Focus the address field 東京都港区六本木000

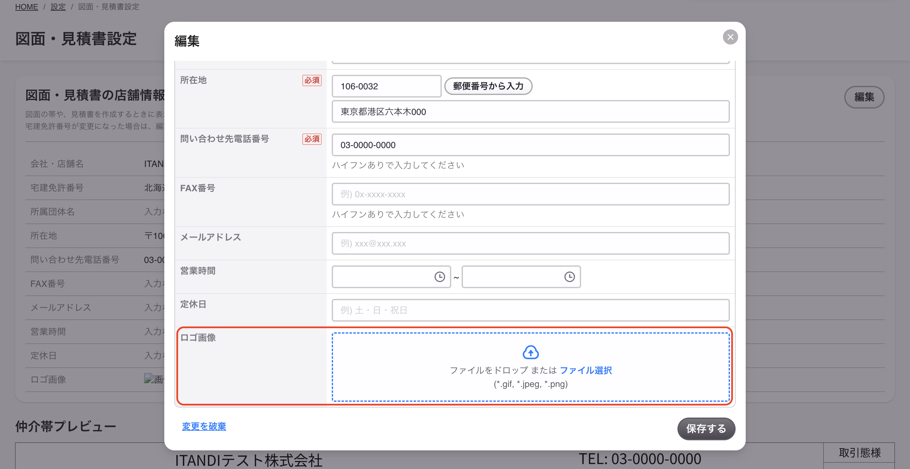[531, 111]
